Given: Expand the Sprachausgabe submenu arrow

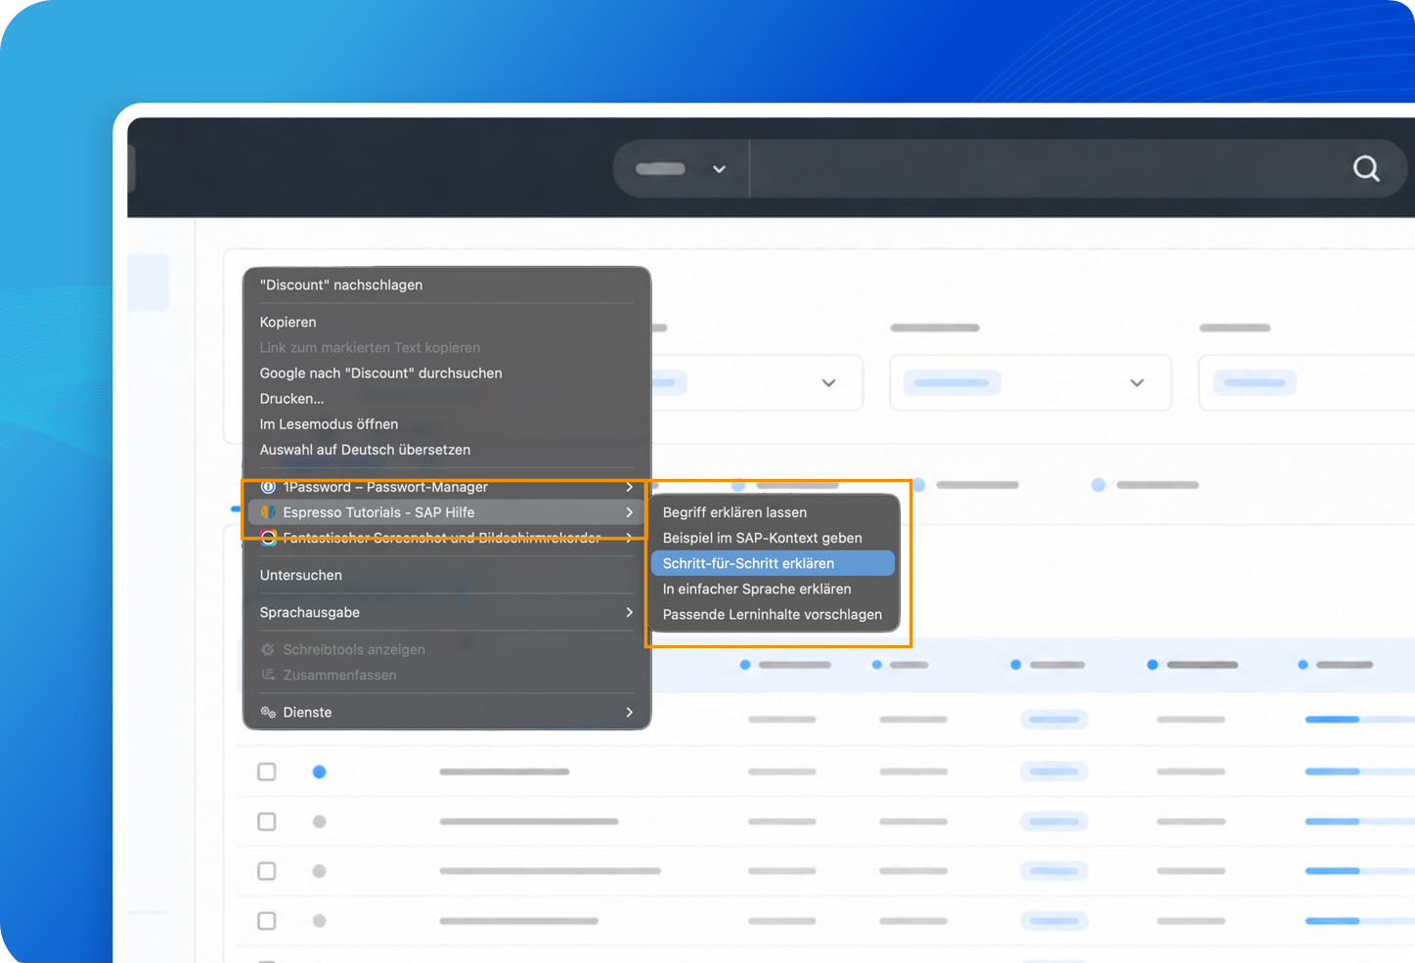Looking at the screenshot, I should [x=629, y=613].
